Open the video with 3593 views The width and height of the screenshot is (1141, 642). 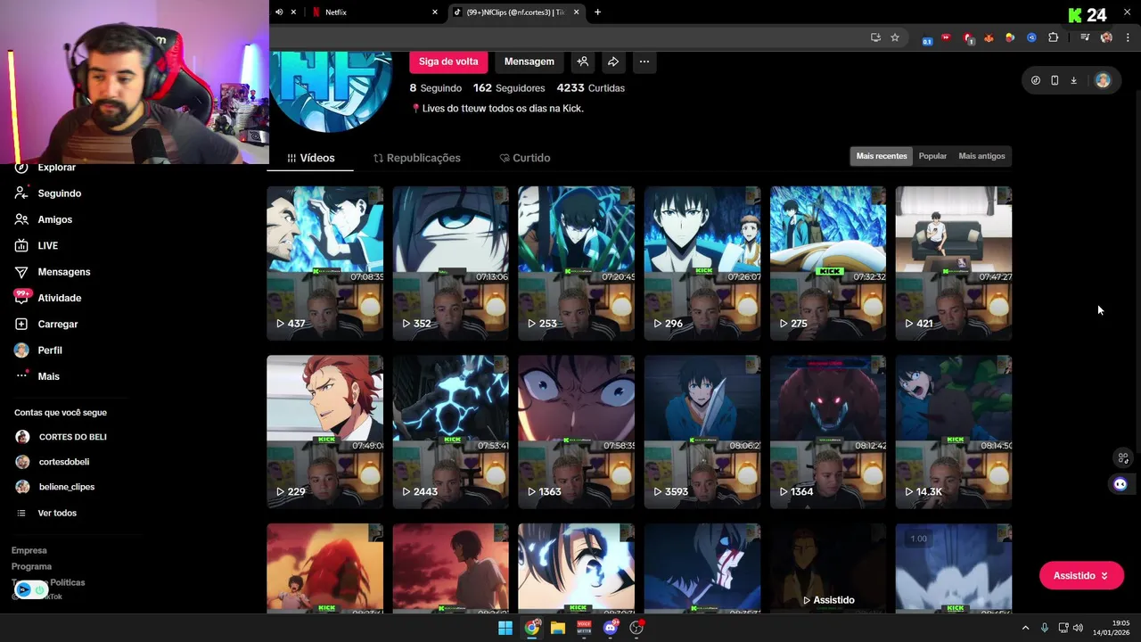pos(702,432)
